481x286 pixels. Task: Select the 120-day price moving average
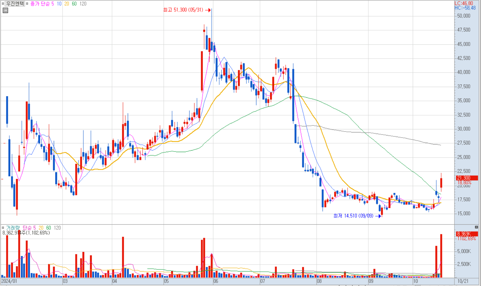83,4
